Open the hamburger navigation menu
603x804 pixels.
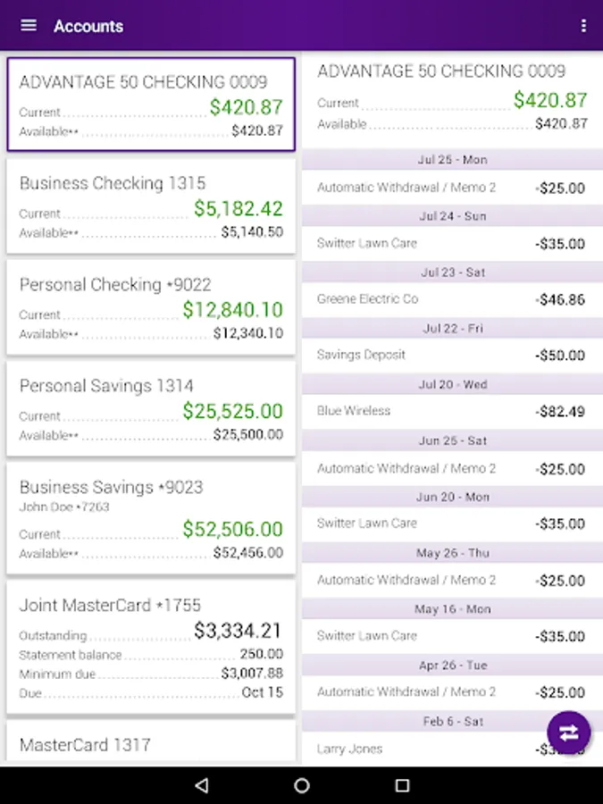pyautogui.click(x=29, y=25)
